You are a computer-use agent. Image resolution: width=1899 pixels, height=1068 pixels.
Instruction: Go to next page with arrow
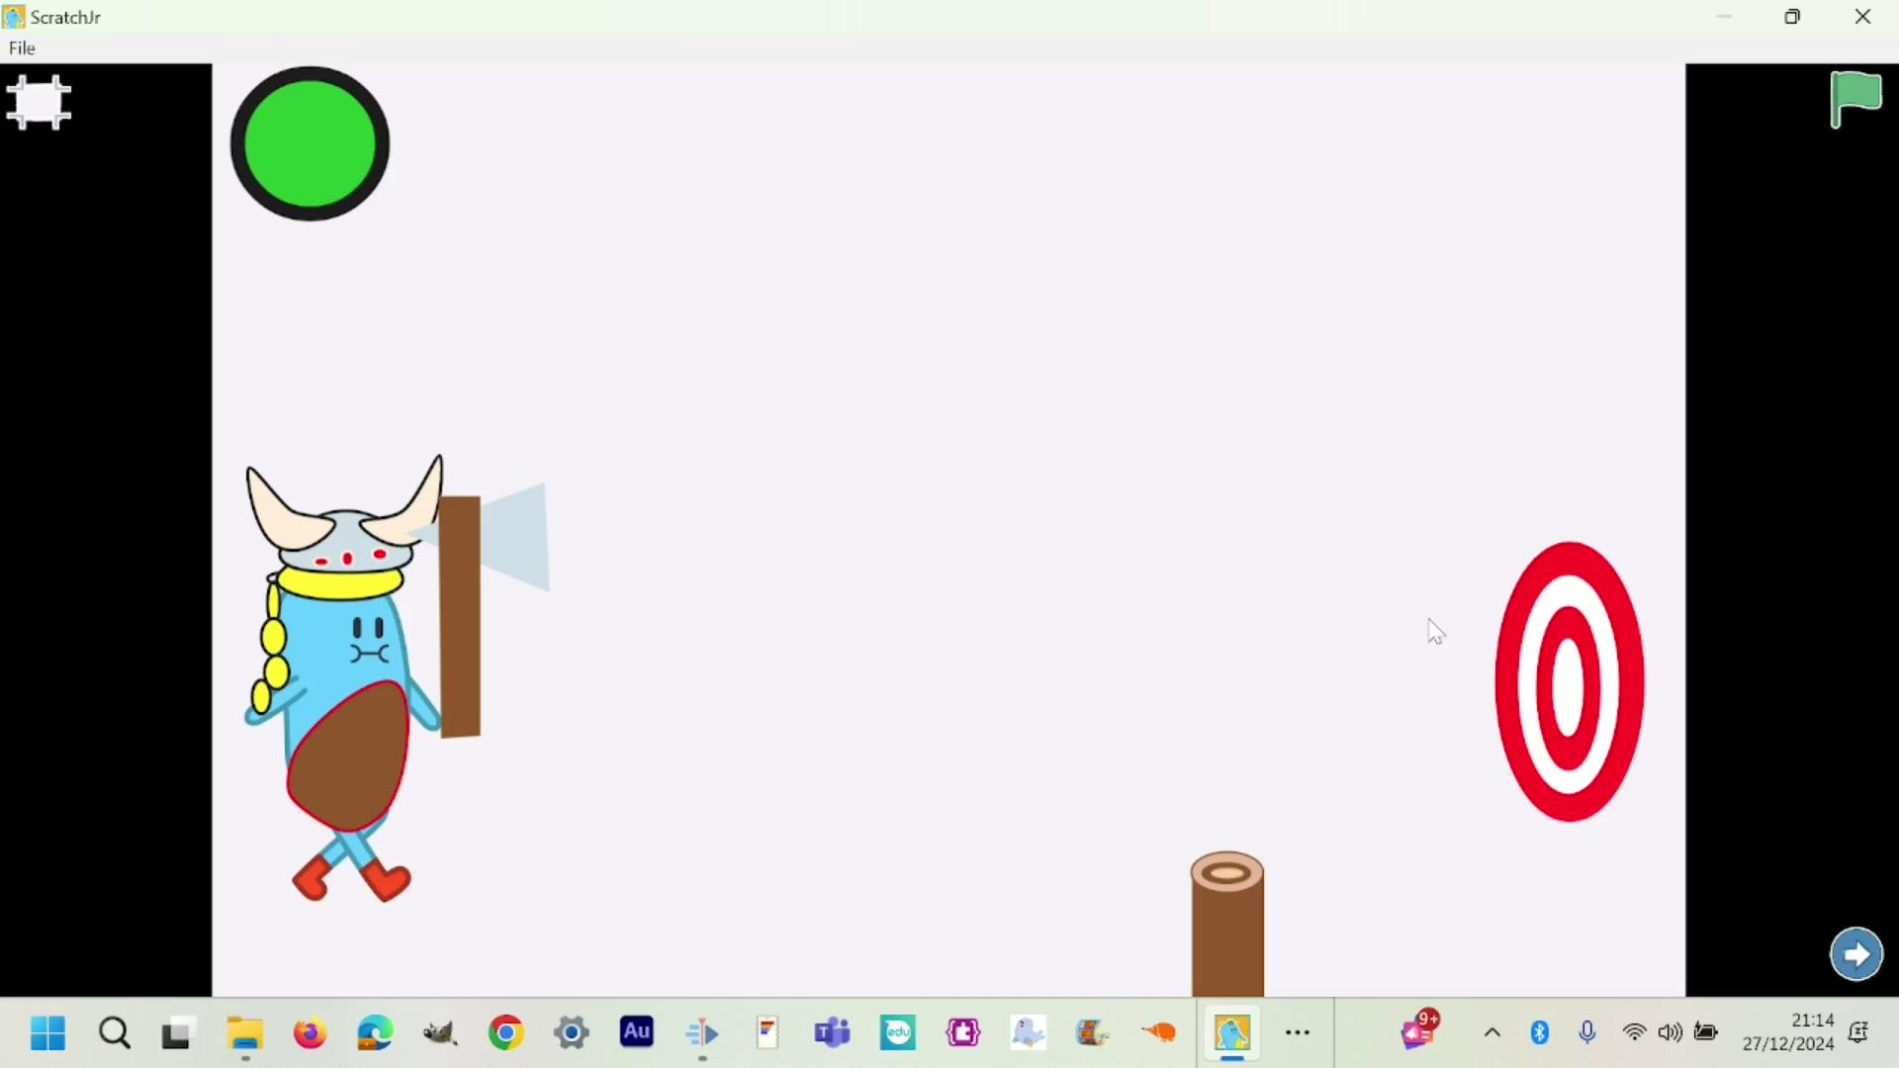coord(1855,954)
